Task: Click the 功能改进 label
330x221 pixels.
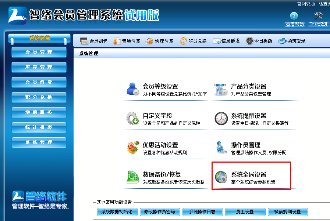Action: click(319, 24)
